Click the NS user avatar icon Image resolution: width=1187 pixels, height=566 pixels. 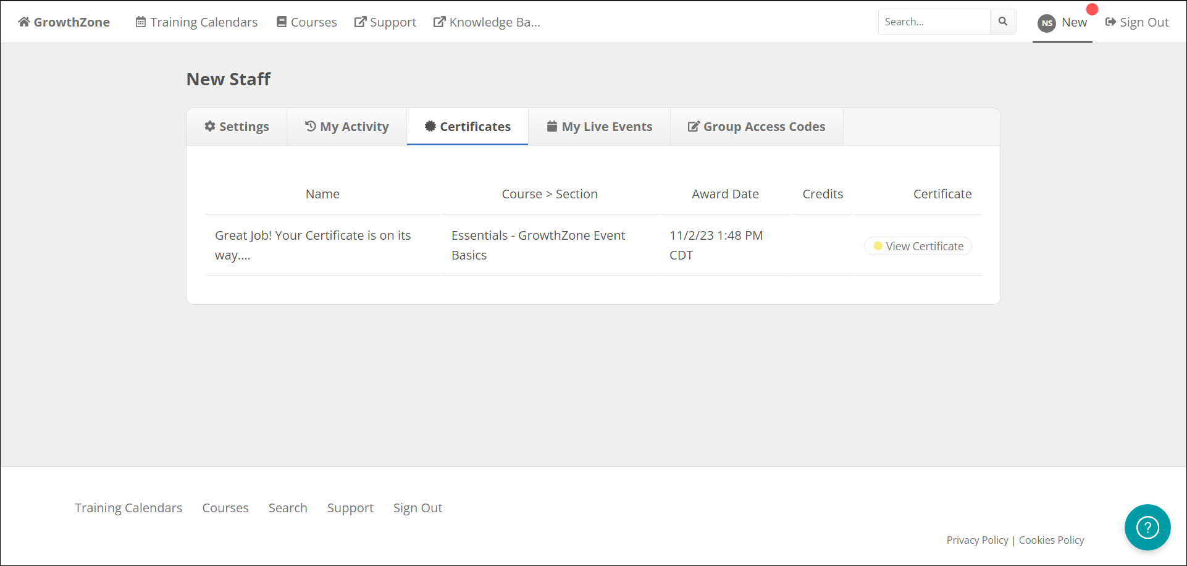point(1047,23)
